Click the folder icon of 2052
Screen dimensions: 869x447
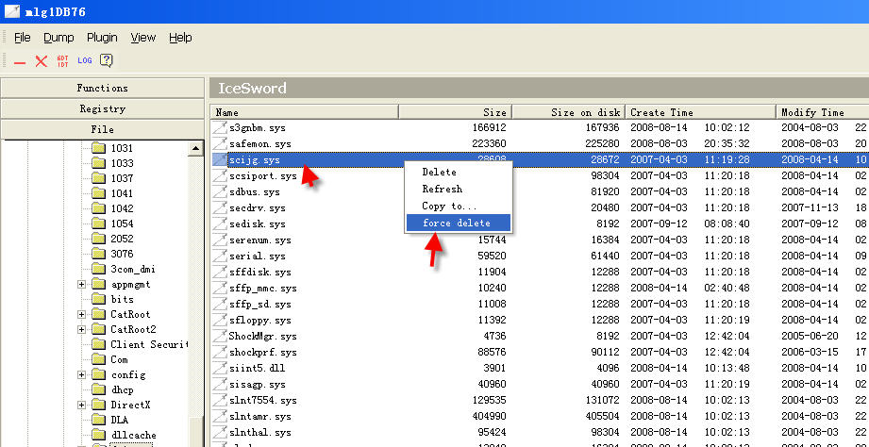98,239
